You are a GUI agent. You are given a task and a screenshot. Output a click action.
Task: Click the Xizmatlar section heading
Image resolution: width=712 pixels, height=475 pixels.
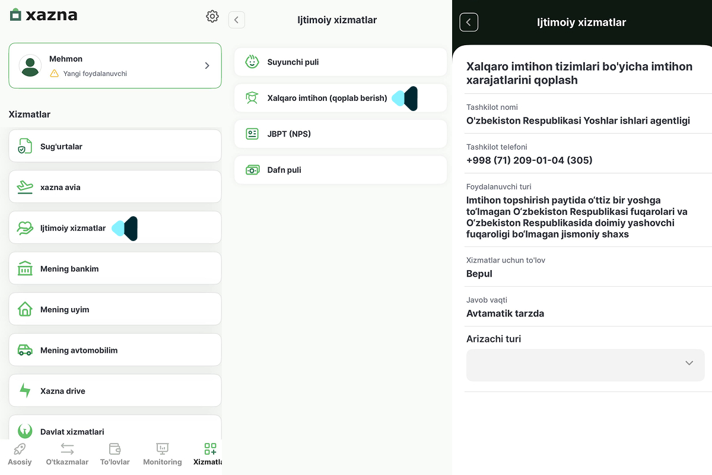[30, 115]
